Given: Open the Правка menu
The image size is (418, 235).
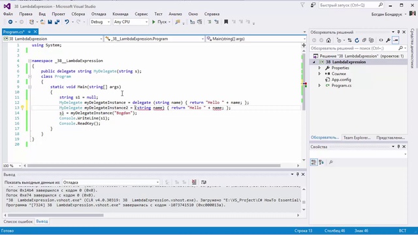Looking at the screenshot, I should click(x=25, y=14).
